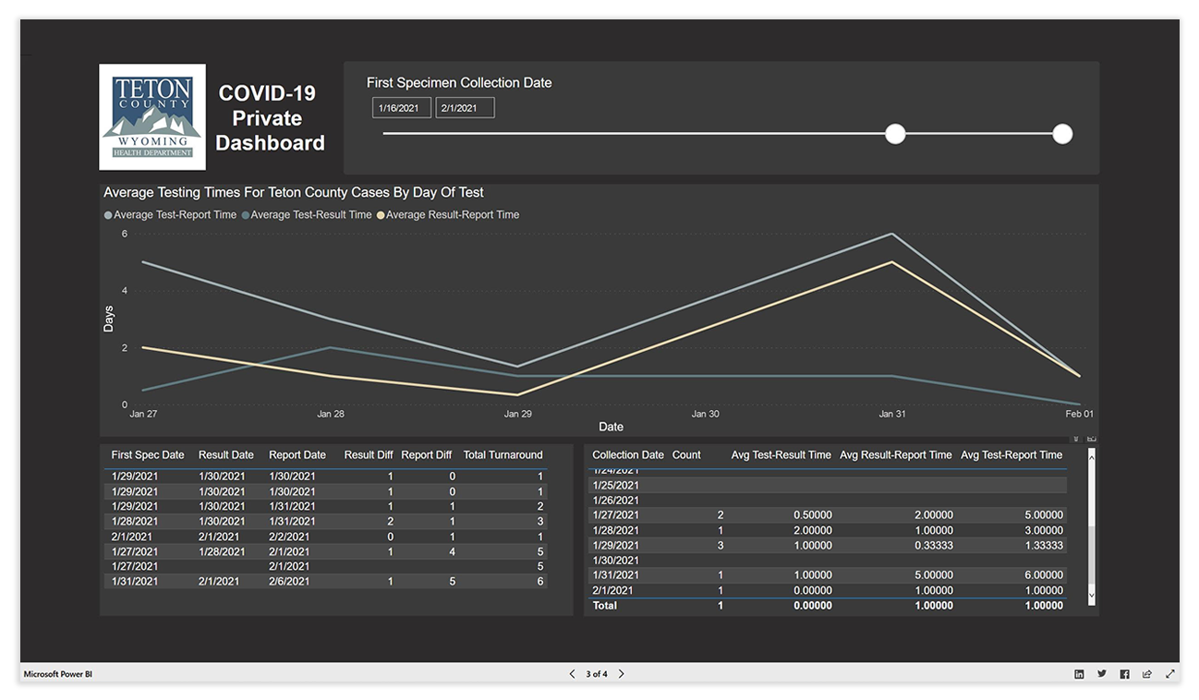Click the Average Result-Report Time legend marker
The height and width of the screenshot is (700, 1199).
coord(381,215)
